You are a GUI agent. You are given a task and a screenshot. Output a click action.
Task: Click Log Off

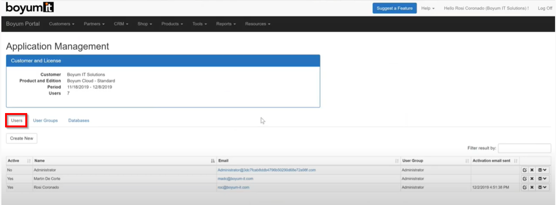tap(545, 8)
